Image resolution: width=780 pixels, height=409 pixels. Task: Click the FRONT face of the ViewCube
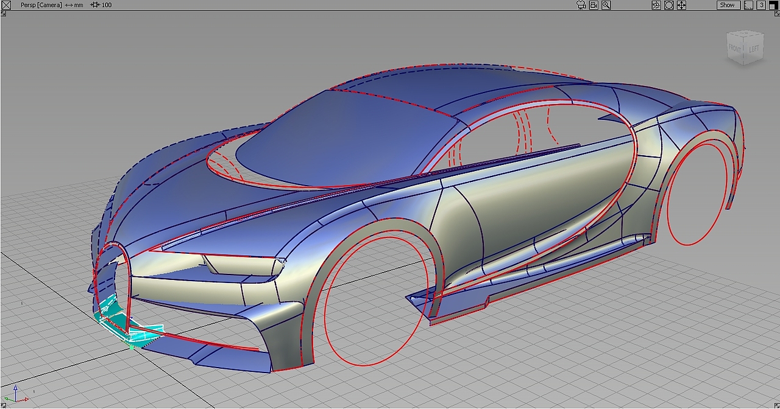coord(735,48)
